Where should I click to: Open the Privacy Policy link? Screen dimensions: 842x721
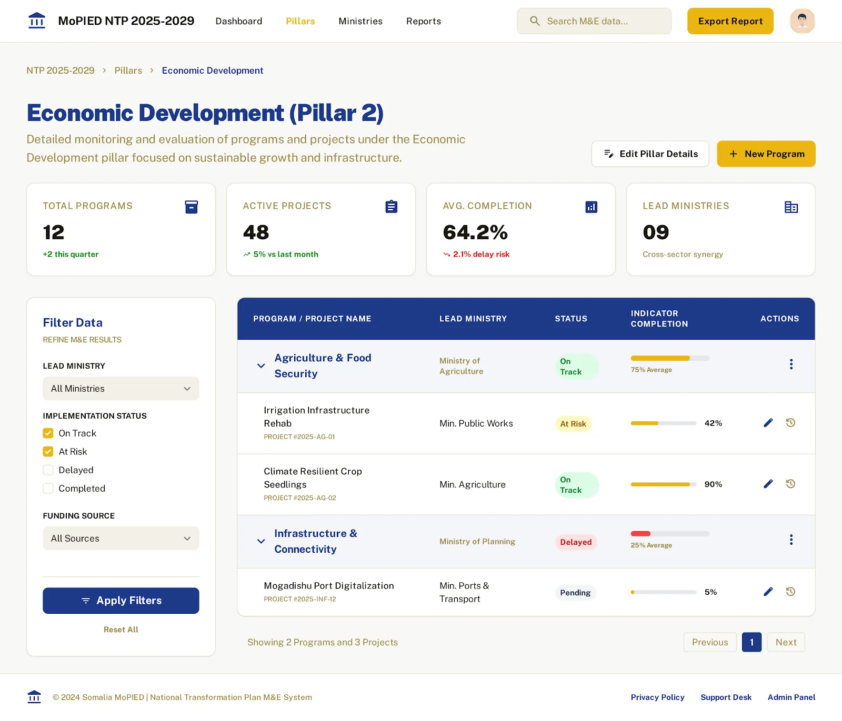coord(657,697)
